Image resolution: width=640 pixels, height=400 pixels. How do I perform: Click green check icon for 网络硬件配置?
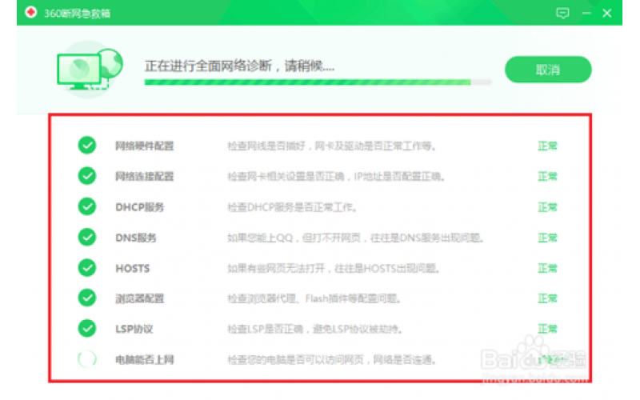tap(87, 146)
